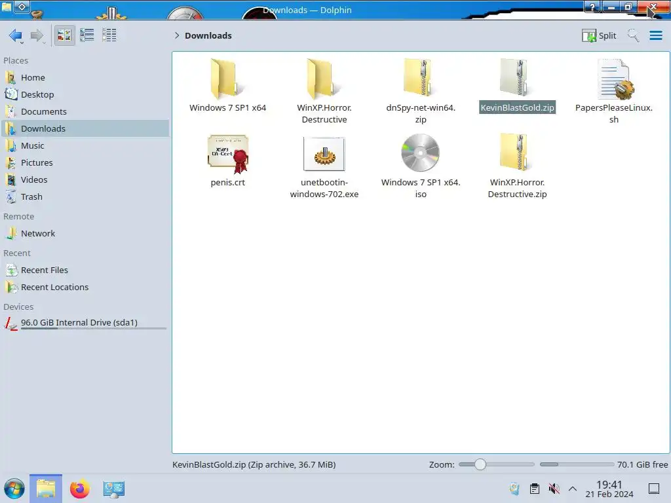671x503 pixels.
Task: Click the show desktop button
Action: pos(654,489)
